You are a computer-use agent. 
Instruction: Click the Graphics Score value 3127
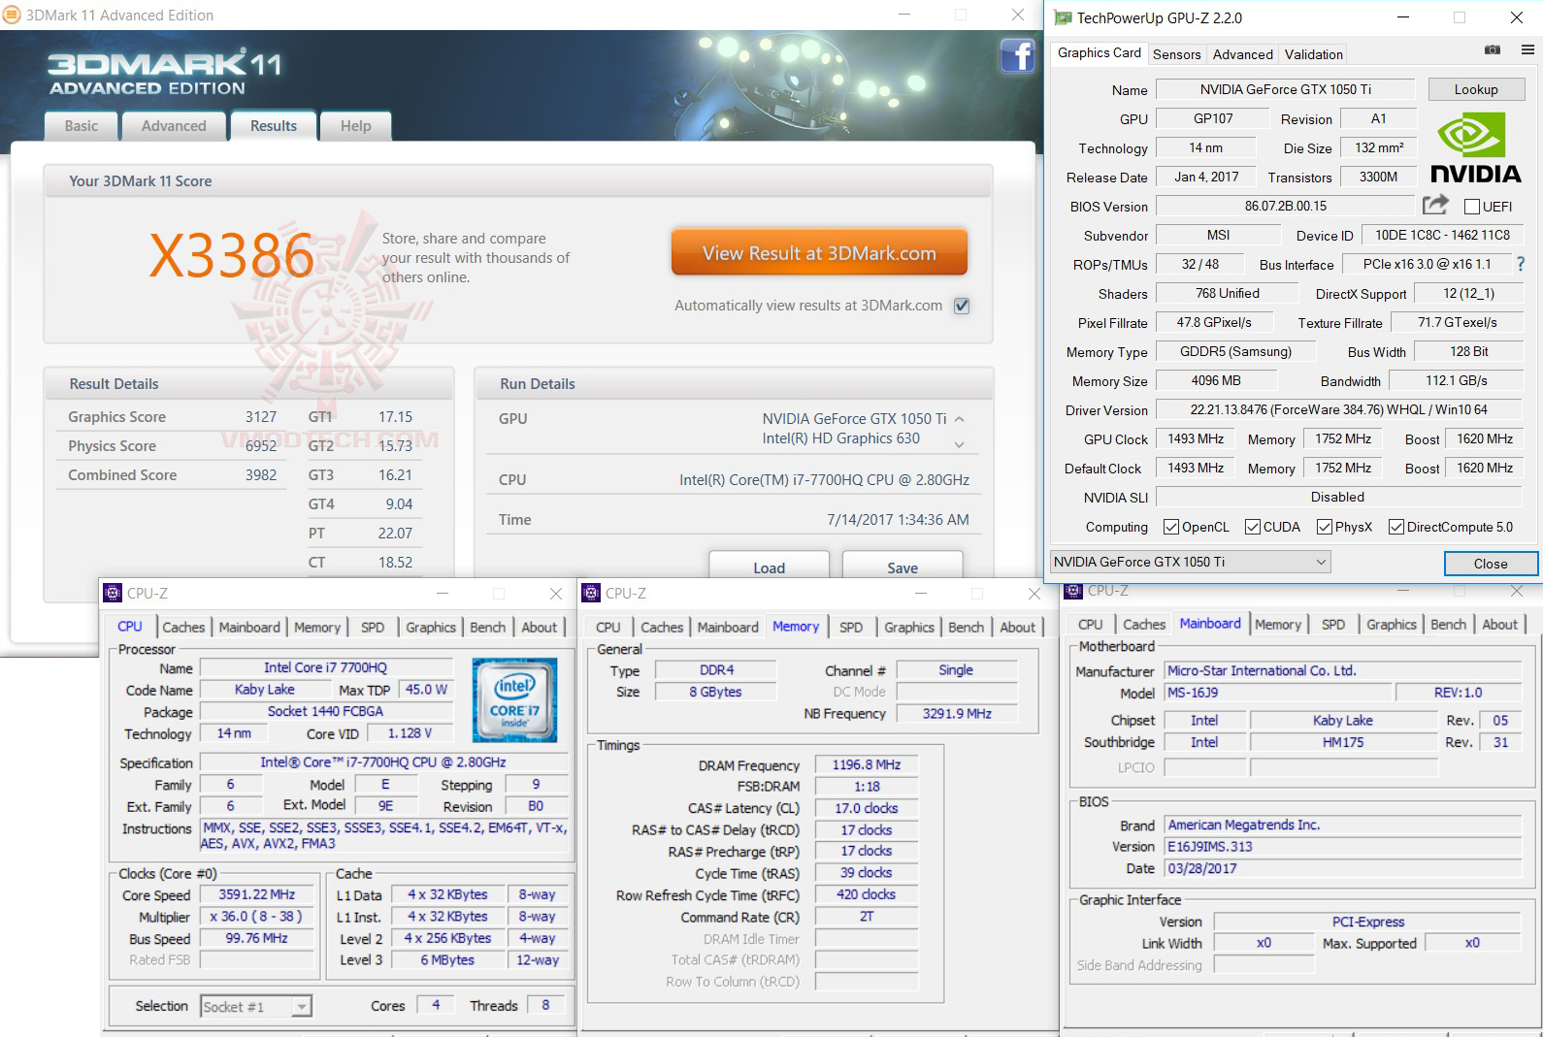coord(260,417)
